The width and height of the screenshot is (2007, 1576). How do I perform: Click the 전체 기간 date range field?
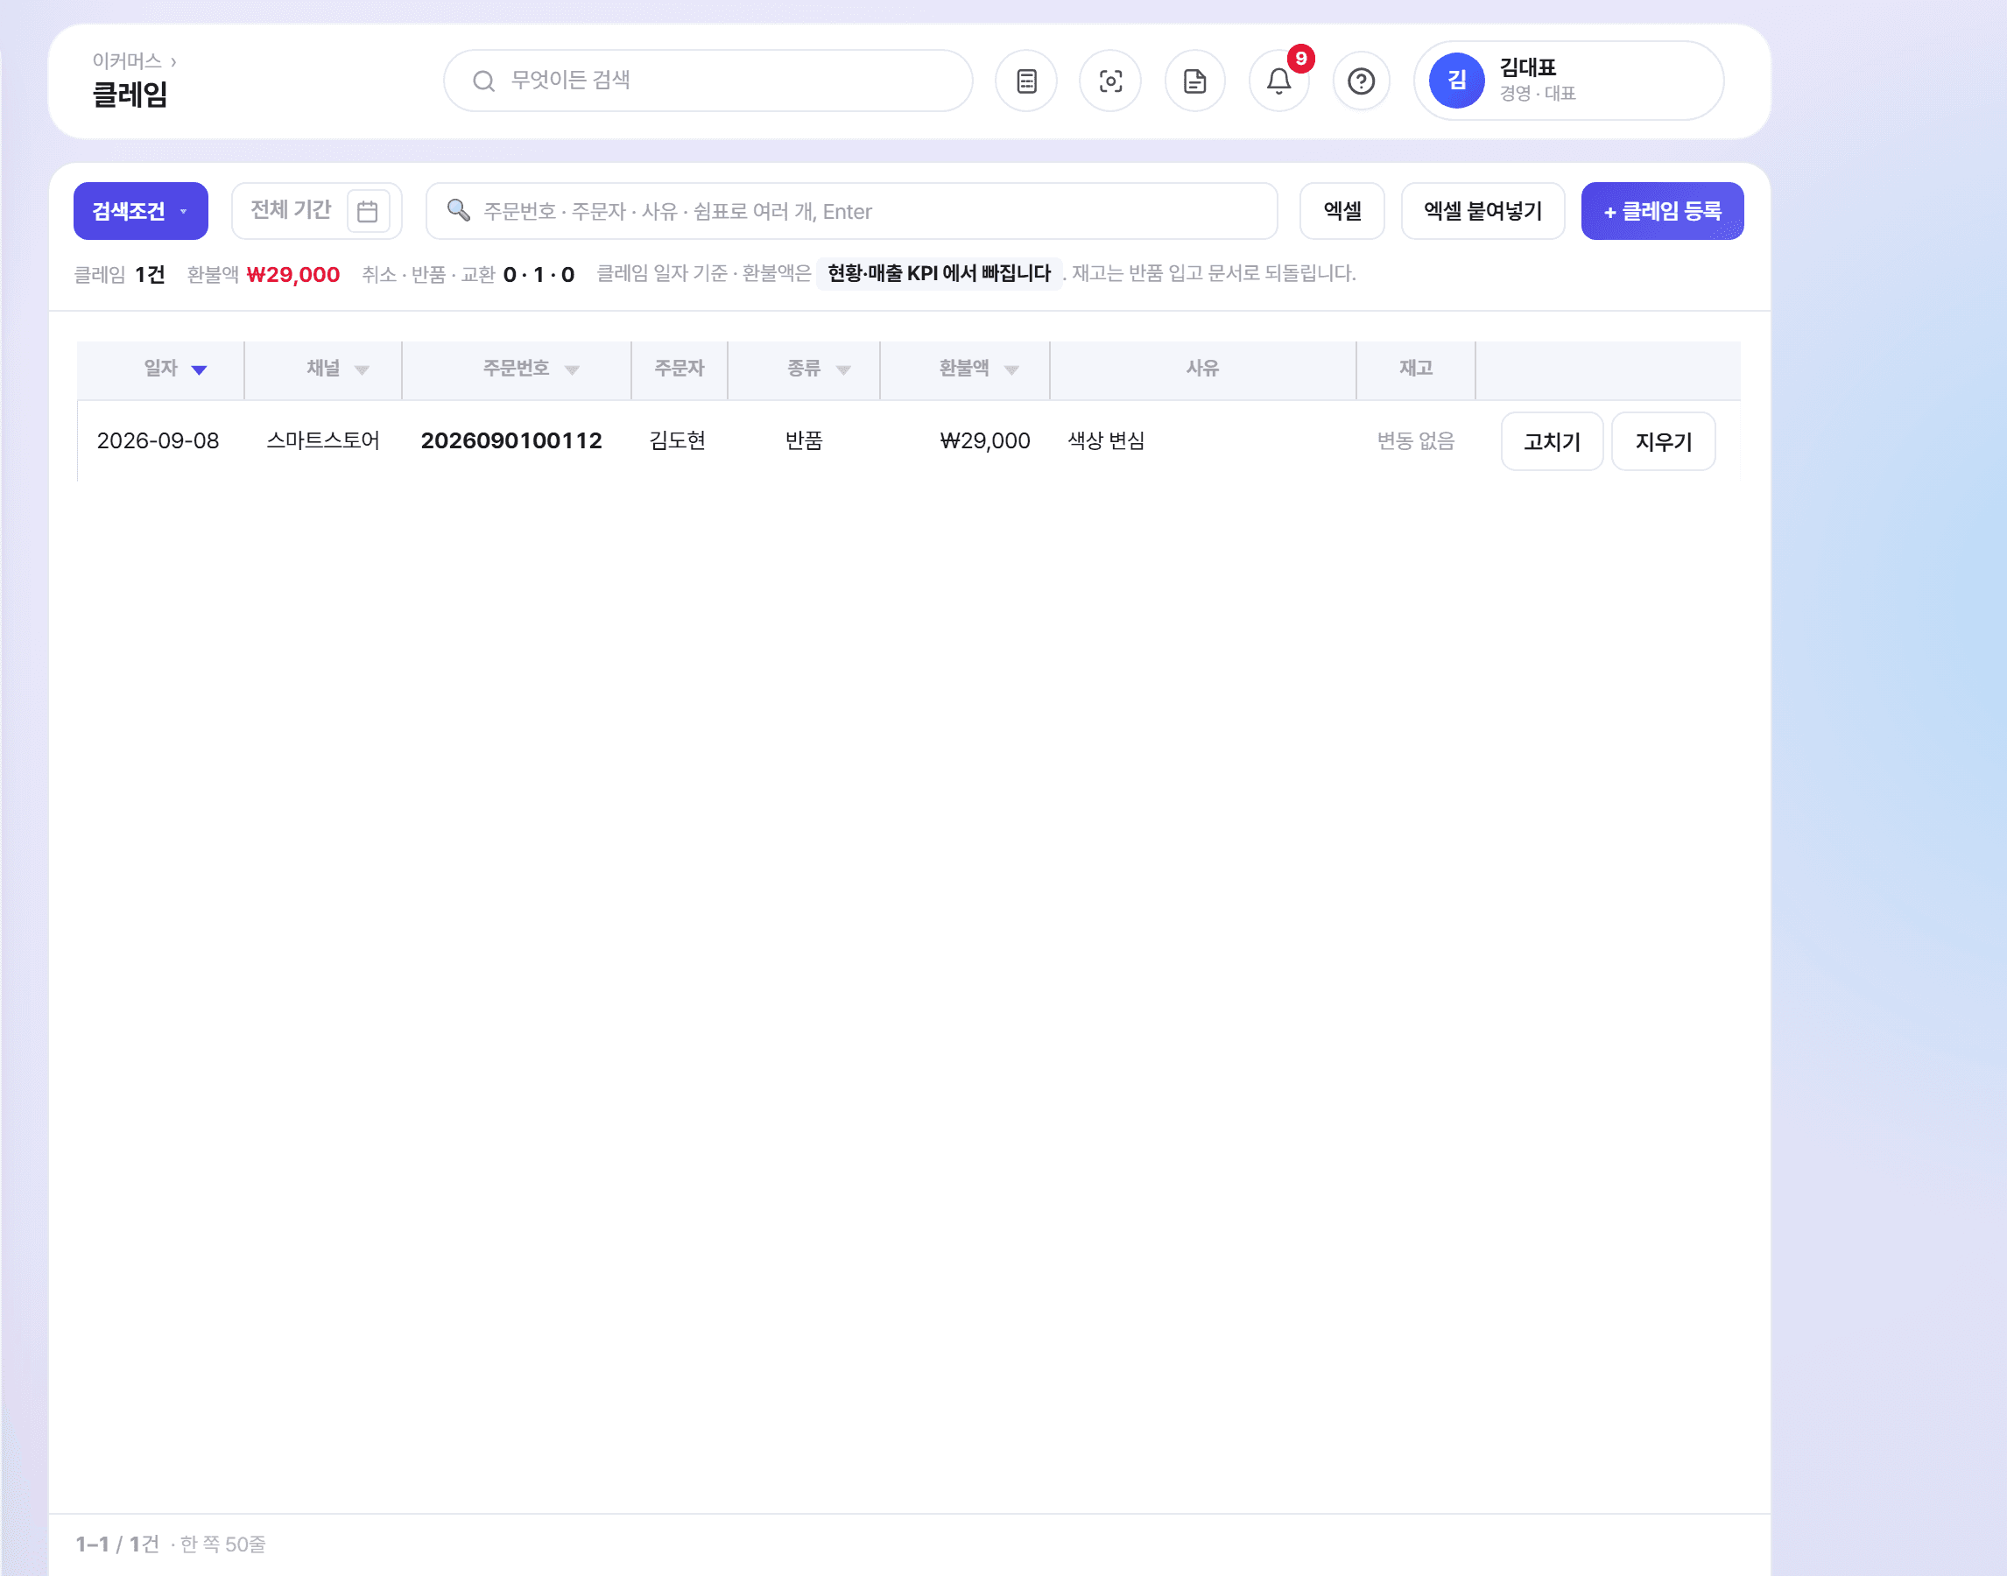[x=316, y=210]
